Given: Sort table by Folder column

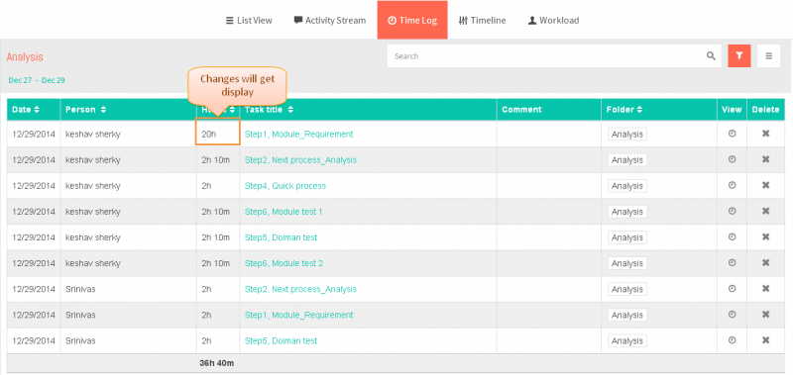Looking at the screenshot, I should pyautogui.click(x=624, y=110).
